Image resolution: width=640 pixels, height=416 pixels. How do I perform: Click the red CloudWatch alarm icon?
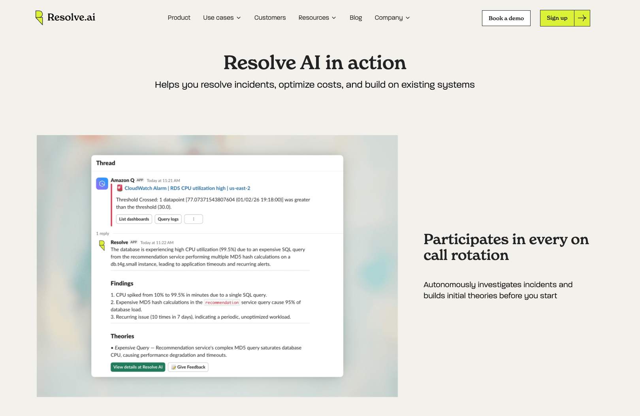120,188
